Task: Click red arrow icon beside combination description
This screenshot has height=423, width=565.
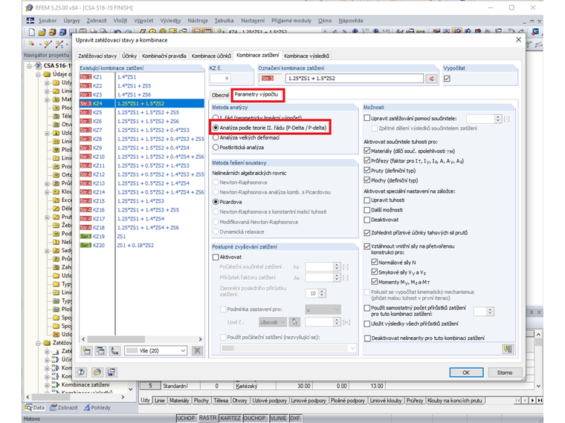Action: tap(431, 79)
